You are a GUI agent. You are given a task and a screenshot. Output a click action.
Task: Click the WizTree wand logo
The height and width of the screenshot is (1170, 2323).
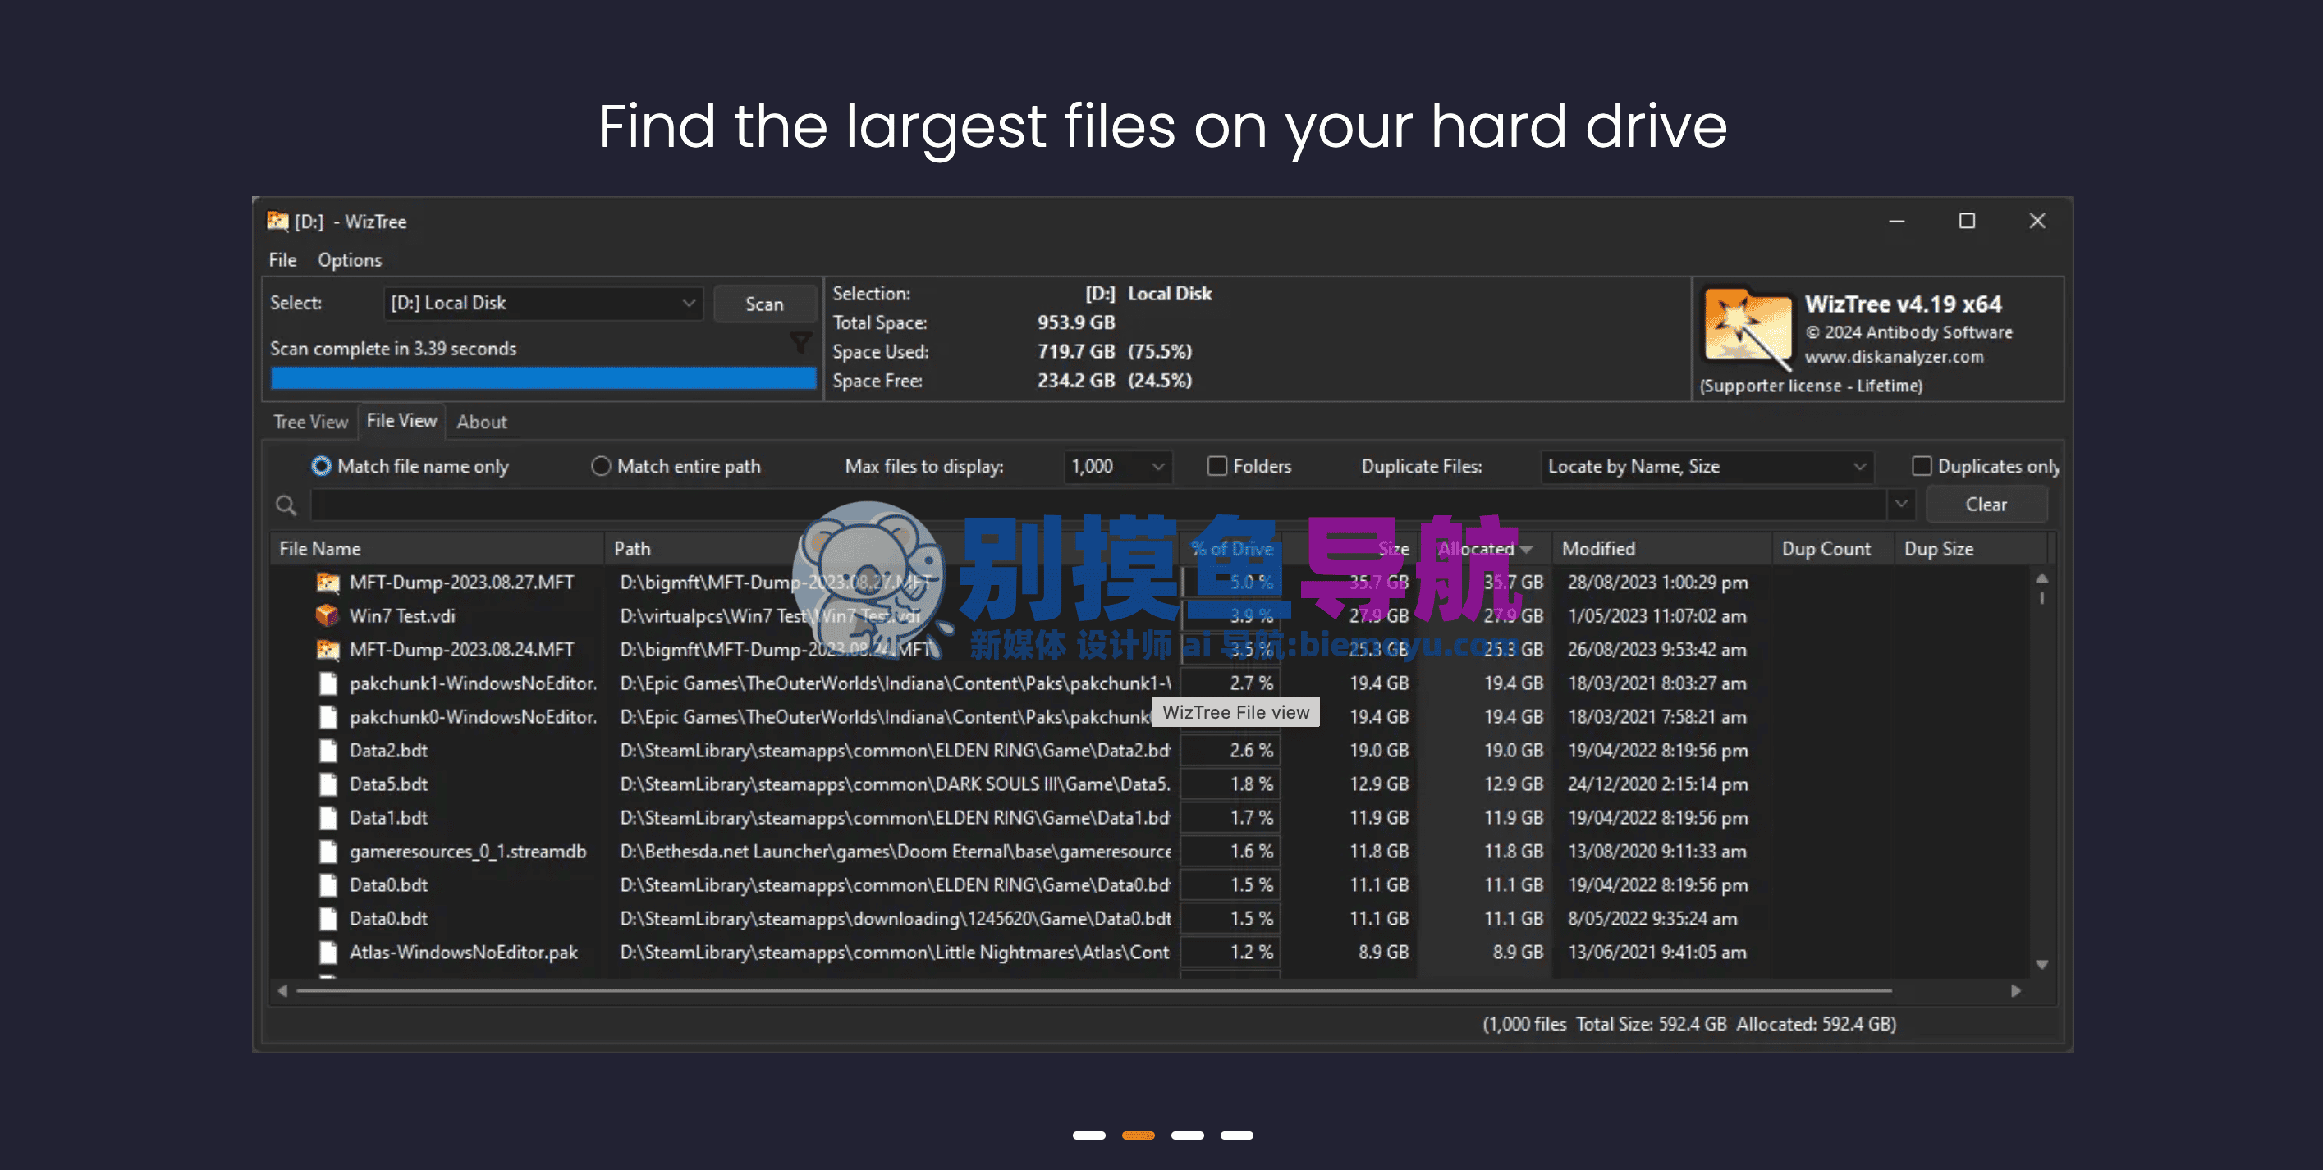coord(1747,330)
